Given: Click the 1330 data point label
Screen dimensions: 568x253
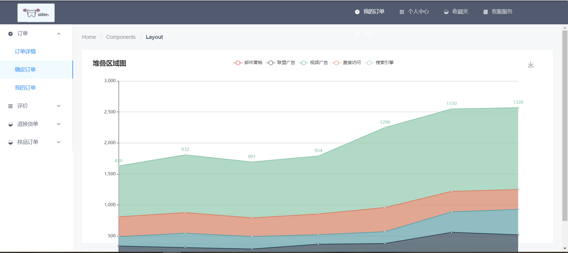Looking at the screenshot, I should click(451, 104).
